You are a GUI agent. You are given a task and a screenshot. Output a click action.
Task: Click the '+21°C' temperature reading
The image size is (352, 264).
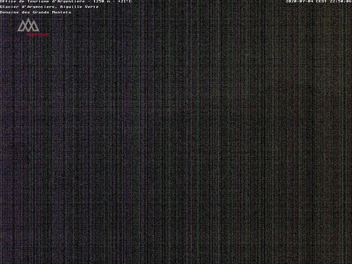(125, 2)
